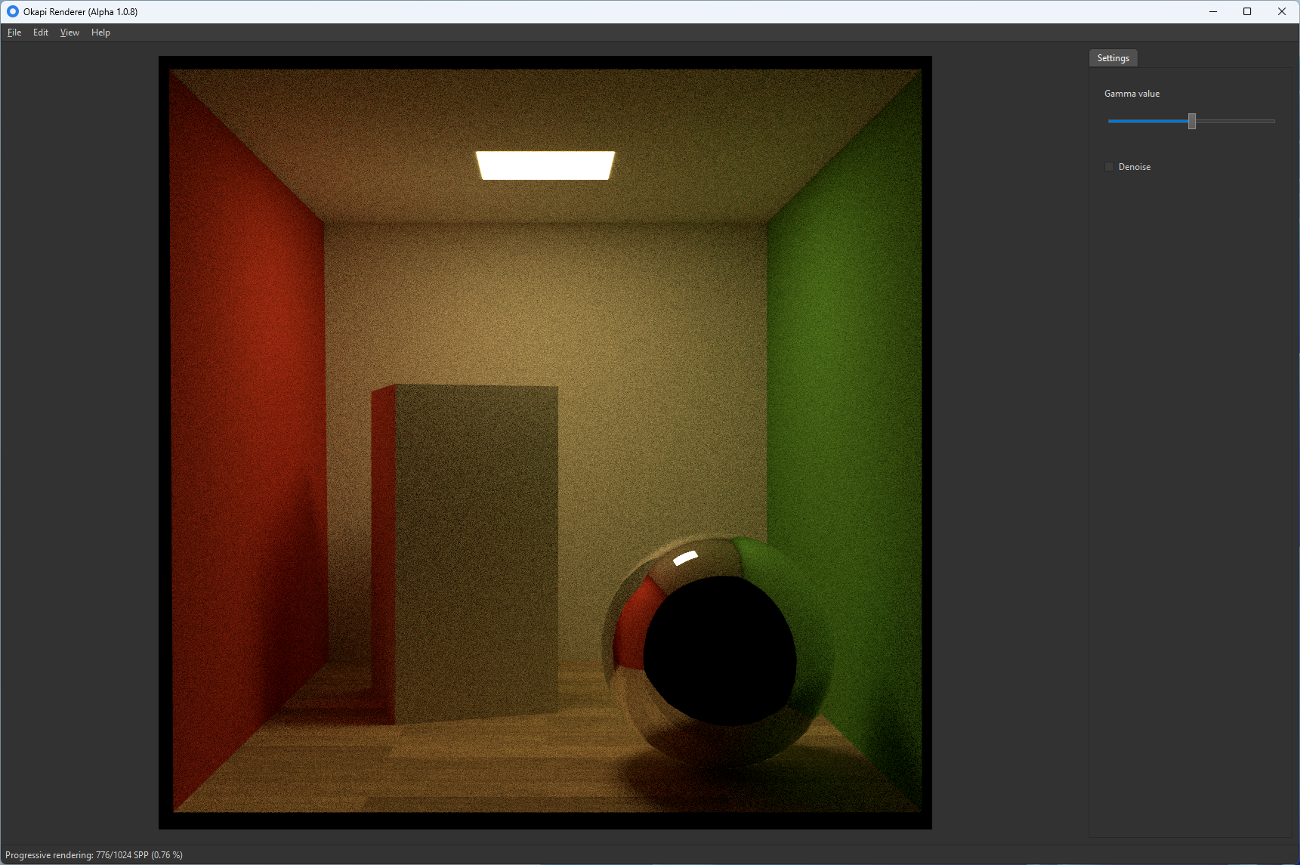Click the 'Denoise' label text
Image resolution: width=1300 pixels, height=865 pixels.
point(1135,167)
